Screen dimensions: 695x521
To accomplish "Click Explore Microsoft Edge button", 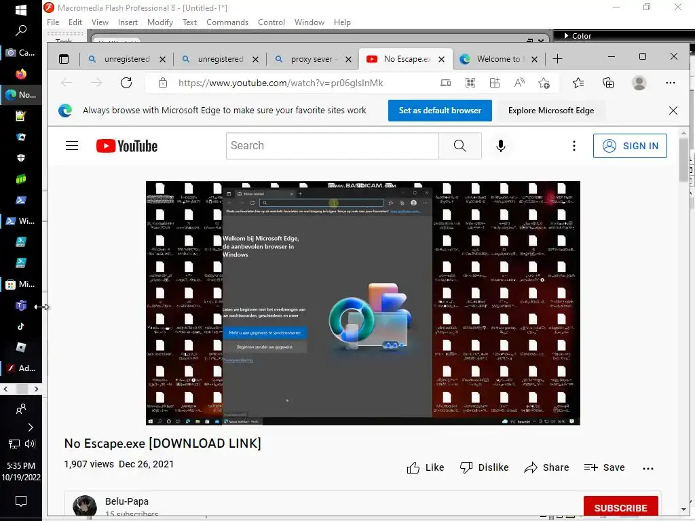I will coord(551,111).
